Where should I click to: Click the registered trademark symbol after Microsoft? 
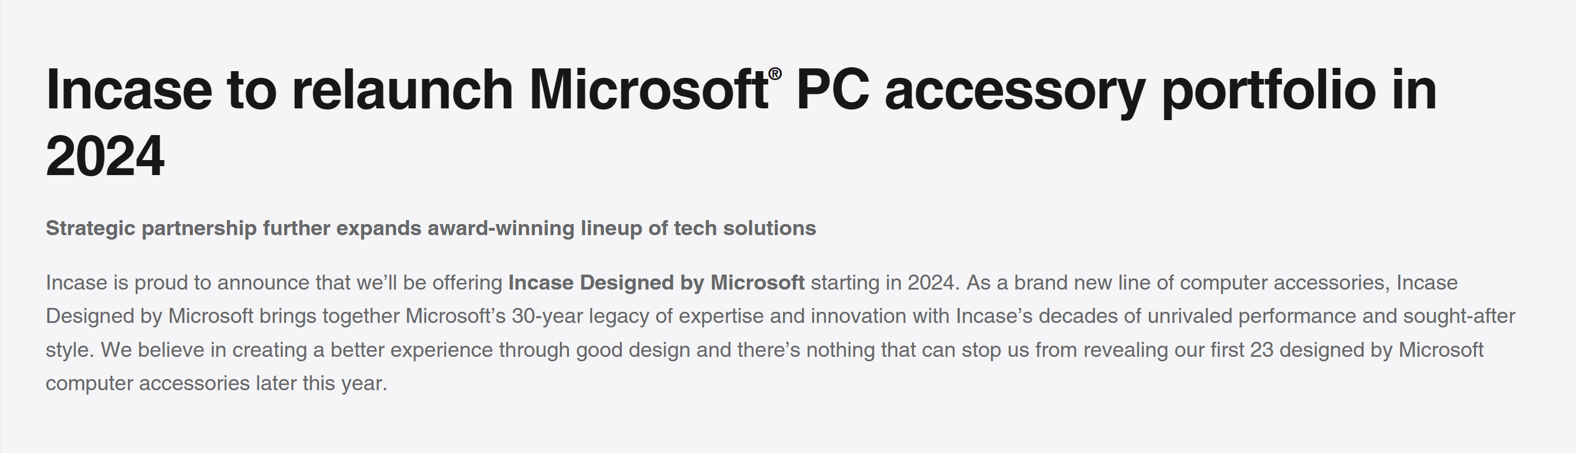pyautogui.click(x=775, y=74)
